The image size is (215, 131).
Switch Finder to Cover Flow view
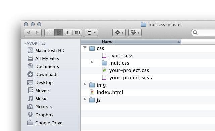pyautogui.click(x=77, y=32)
